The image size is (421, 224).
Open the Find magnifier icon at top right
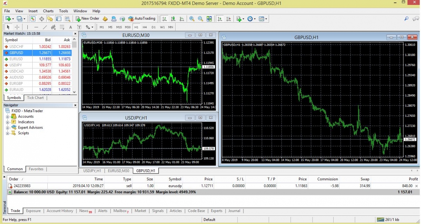coord(407,19)
